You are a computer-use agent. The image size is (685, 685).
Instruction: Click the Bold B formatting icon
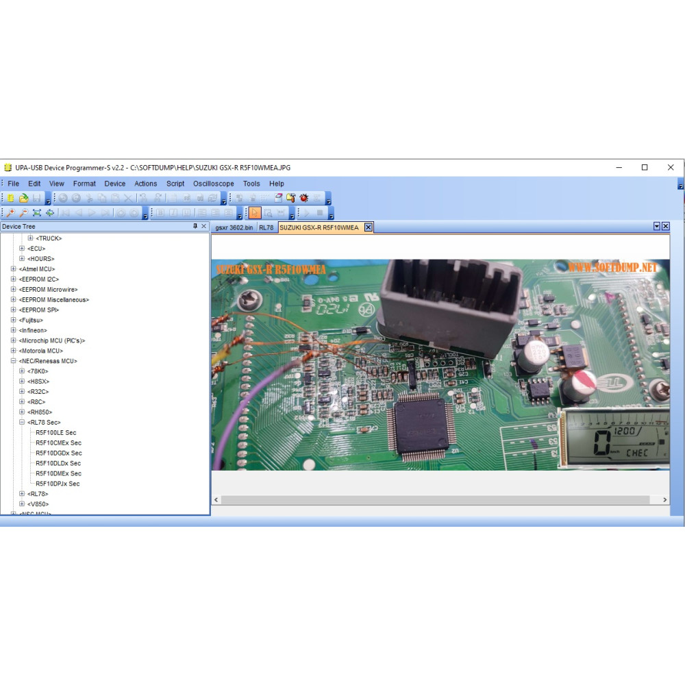point(160,213)
